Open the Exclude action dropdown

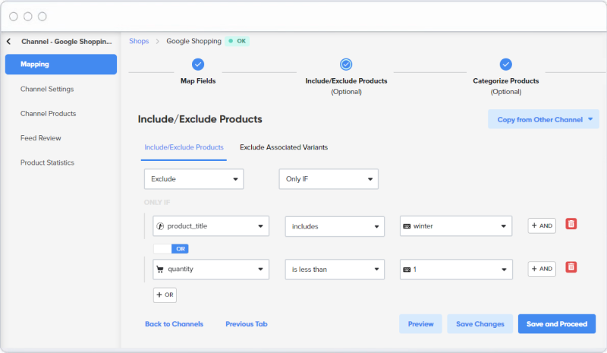click(x=193, y=179)
